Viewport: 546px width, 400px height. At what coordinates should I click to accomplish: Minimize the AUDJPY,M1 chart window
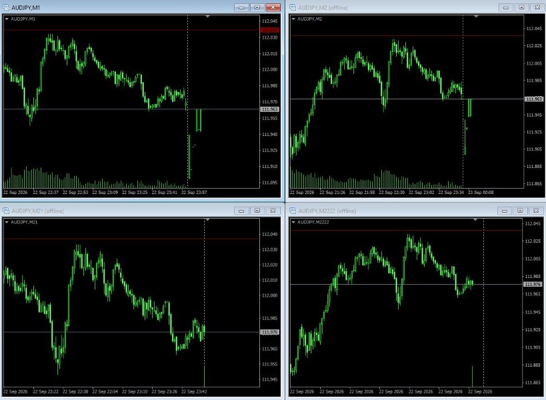[241, 7]
